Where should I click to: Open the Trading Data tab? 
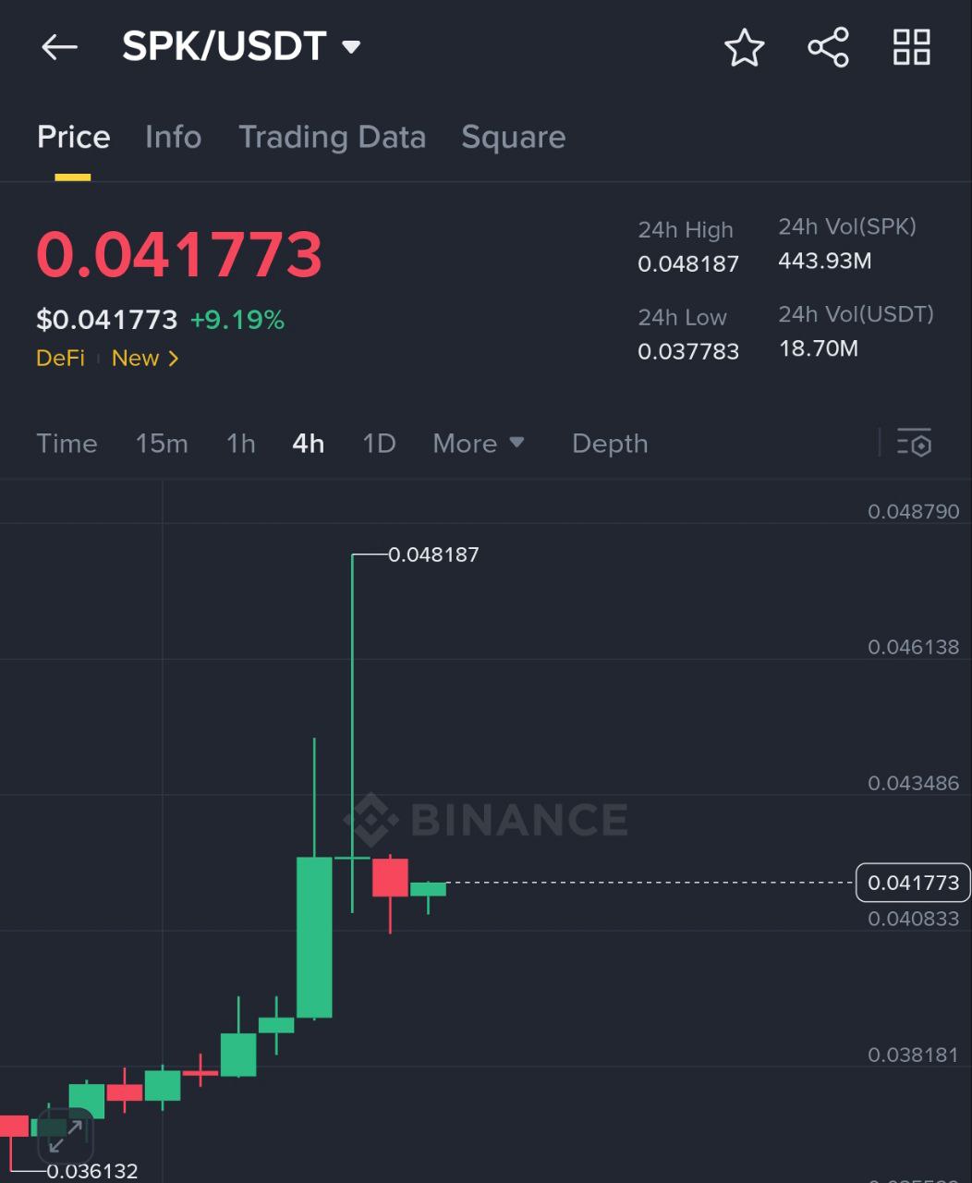click(332, 138)
